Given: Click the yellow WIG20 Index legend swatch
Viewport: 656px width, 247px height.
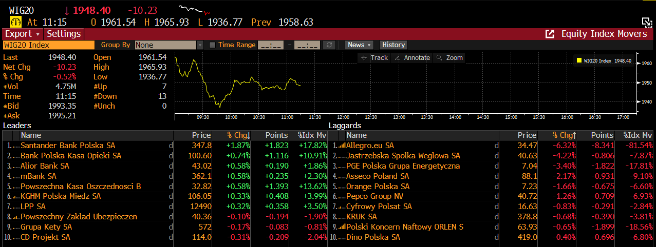Looking at the screenshot, I should tap(579, 60).
